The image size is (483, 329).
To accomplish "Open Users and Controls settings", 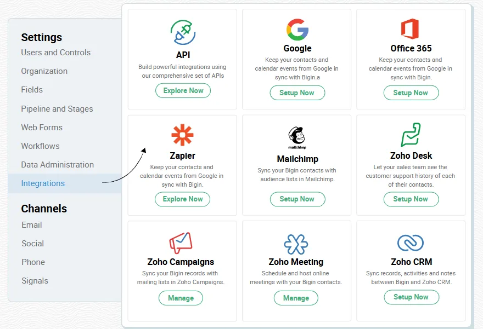I will [x=56, y=53].
